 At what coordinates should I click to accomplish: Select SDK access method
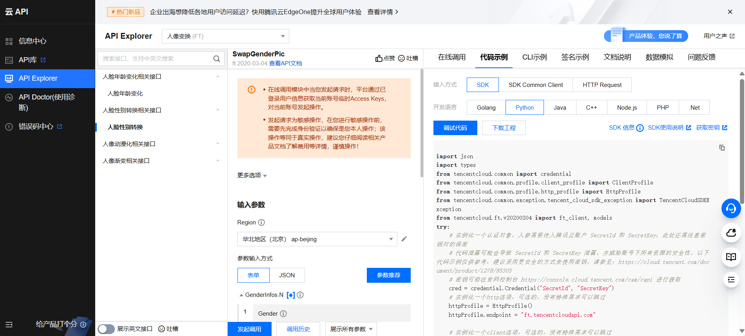pyautogui.click(x=483, y=85)
